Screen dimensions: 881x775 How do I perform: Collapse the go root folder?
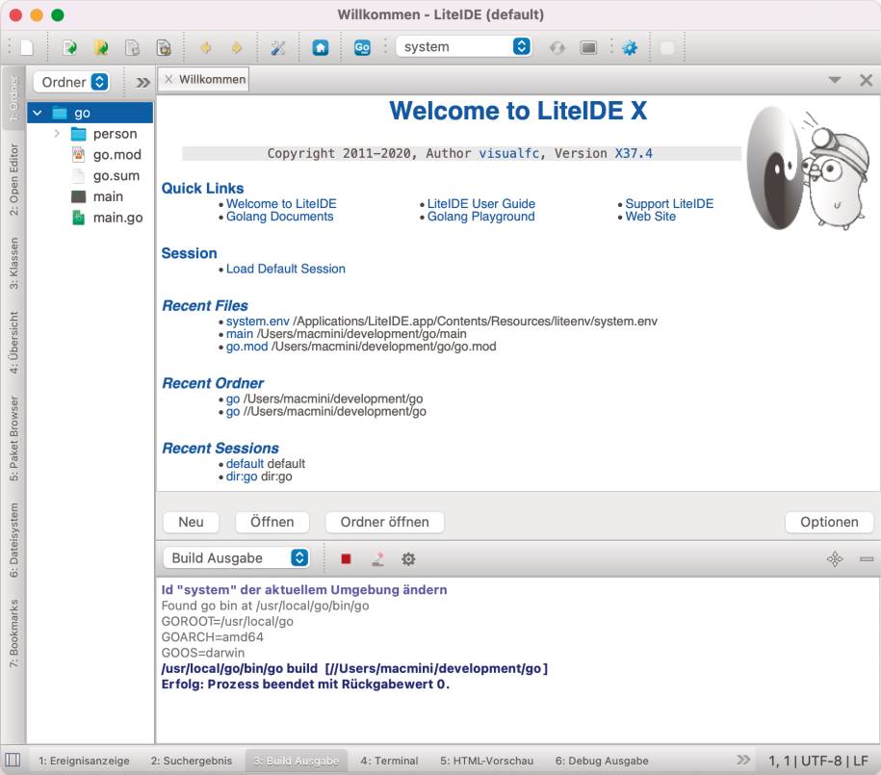pos(38,113)
